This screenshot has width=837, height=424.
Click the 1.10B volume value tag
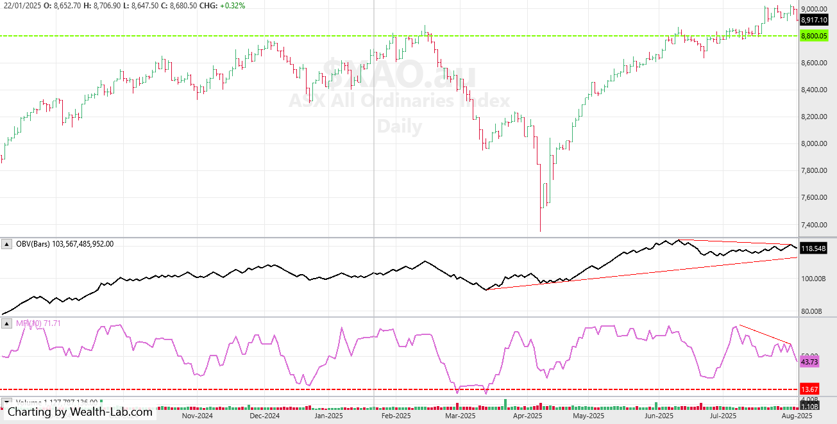tap(809, 407)
